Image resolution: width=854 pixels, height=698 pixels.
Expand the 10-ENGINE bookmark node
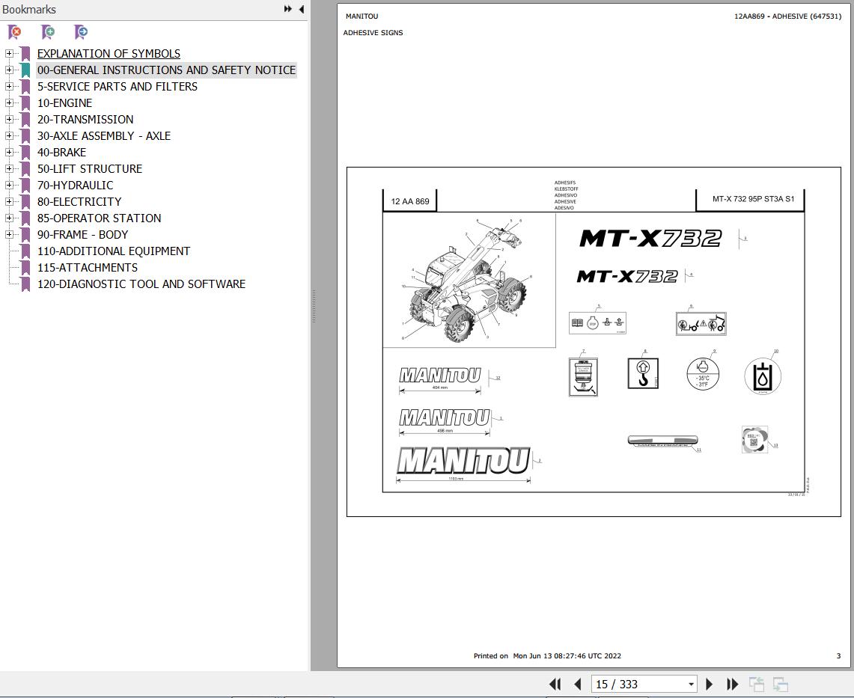coord(9,102)
